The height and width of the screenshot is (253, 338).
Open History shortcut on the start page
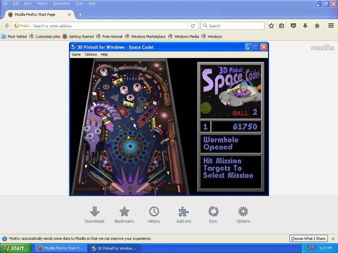click(154, 212)
